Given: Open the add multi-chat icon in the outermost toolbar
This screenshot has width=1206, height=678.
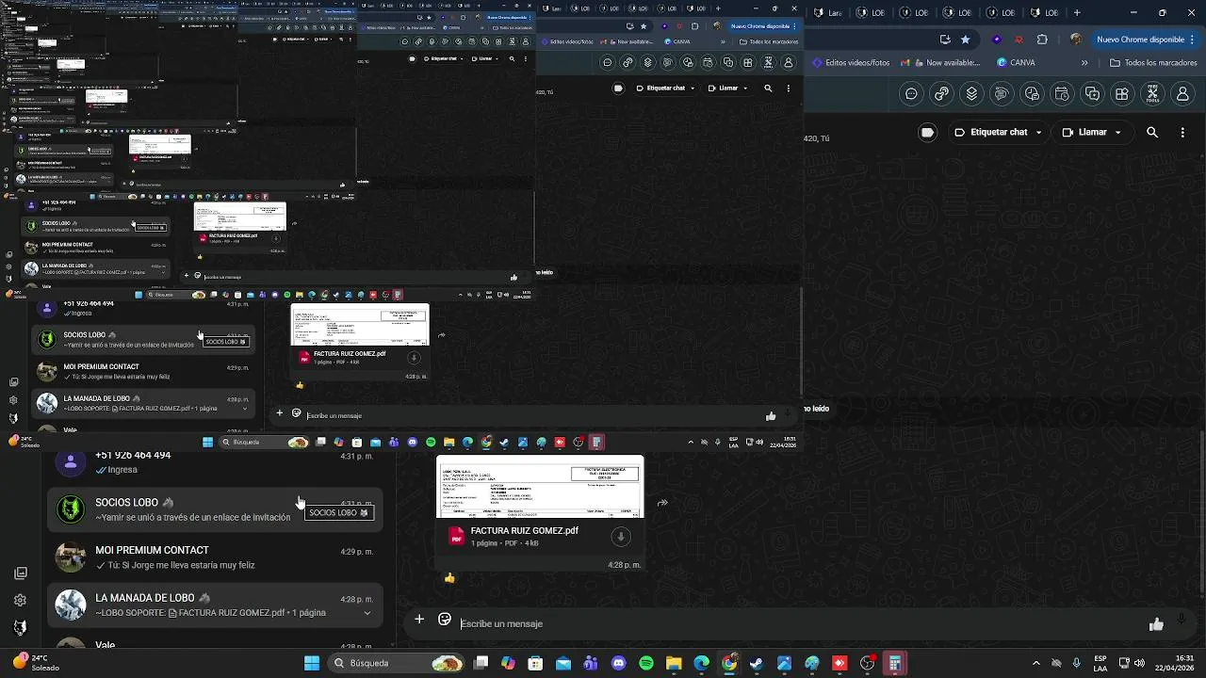Looking at the screenshot, I should pos(1092,94).
